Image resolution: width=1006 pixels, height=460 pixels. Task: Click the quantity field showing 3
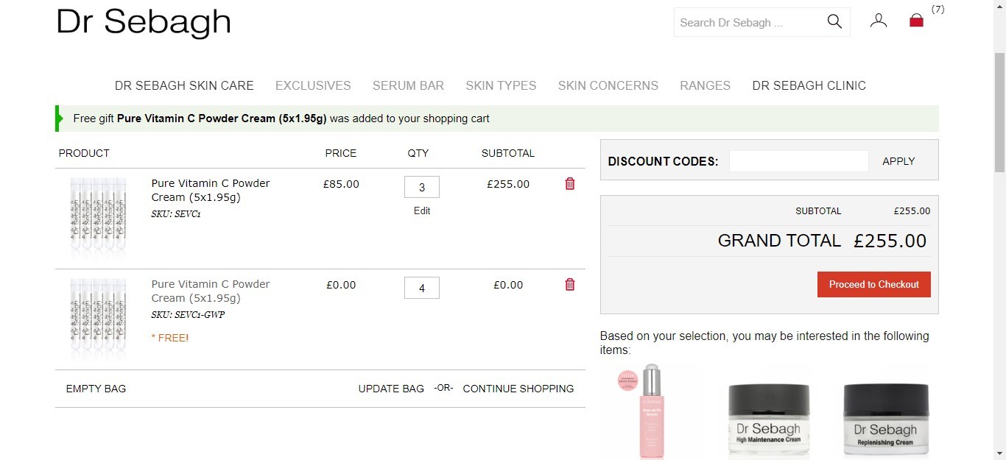422,187
